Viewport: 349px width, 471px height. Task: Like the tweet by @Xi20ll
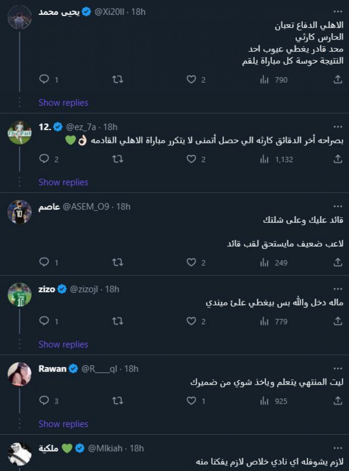192,80
